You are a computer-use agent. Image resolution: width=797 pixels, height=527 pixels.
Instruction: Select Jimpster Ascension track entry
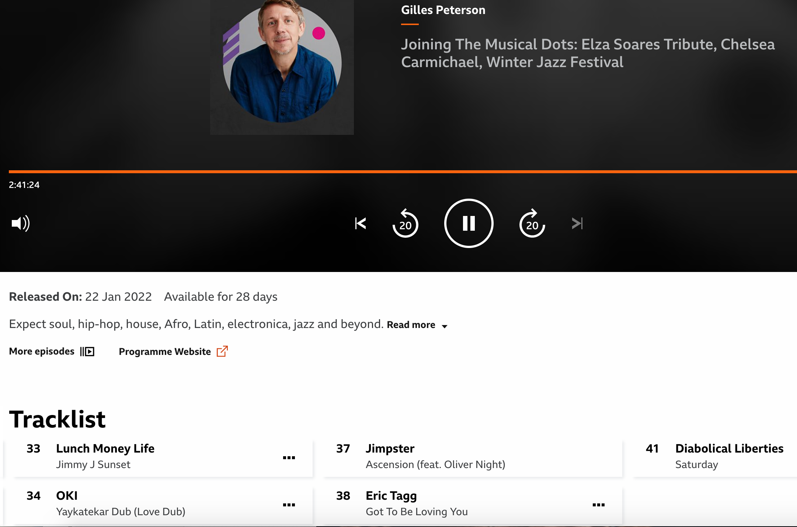pyautogui.click(x=435, y=456)
